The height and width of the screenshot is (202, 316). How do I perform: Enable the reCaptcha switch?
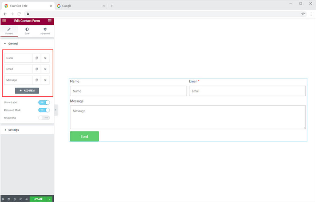point(44,118)
